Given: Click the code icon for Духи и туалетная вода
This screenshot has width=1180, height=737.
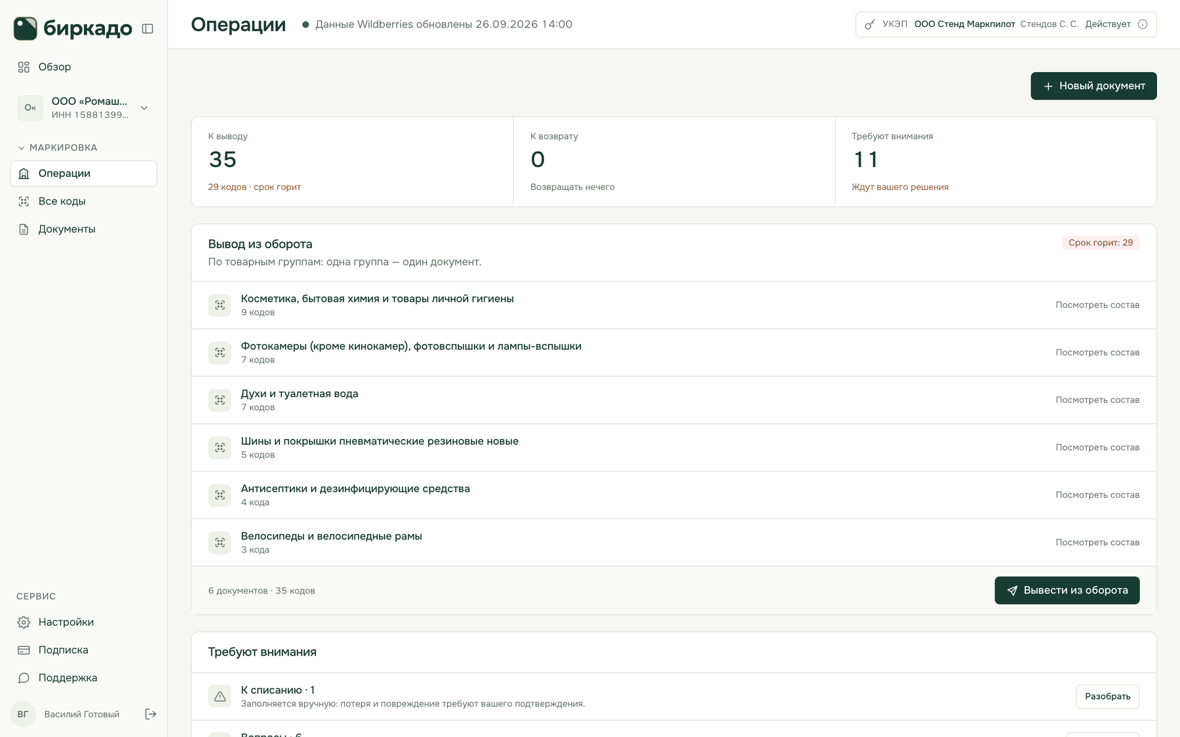Looking at the screenshot, I should (220, 400).
